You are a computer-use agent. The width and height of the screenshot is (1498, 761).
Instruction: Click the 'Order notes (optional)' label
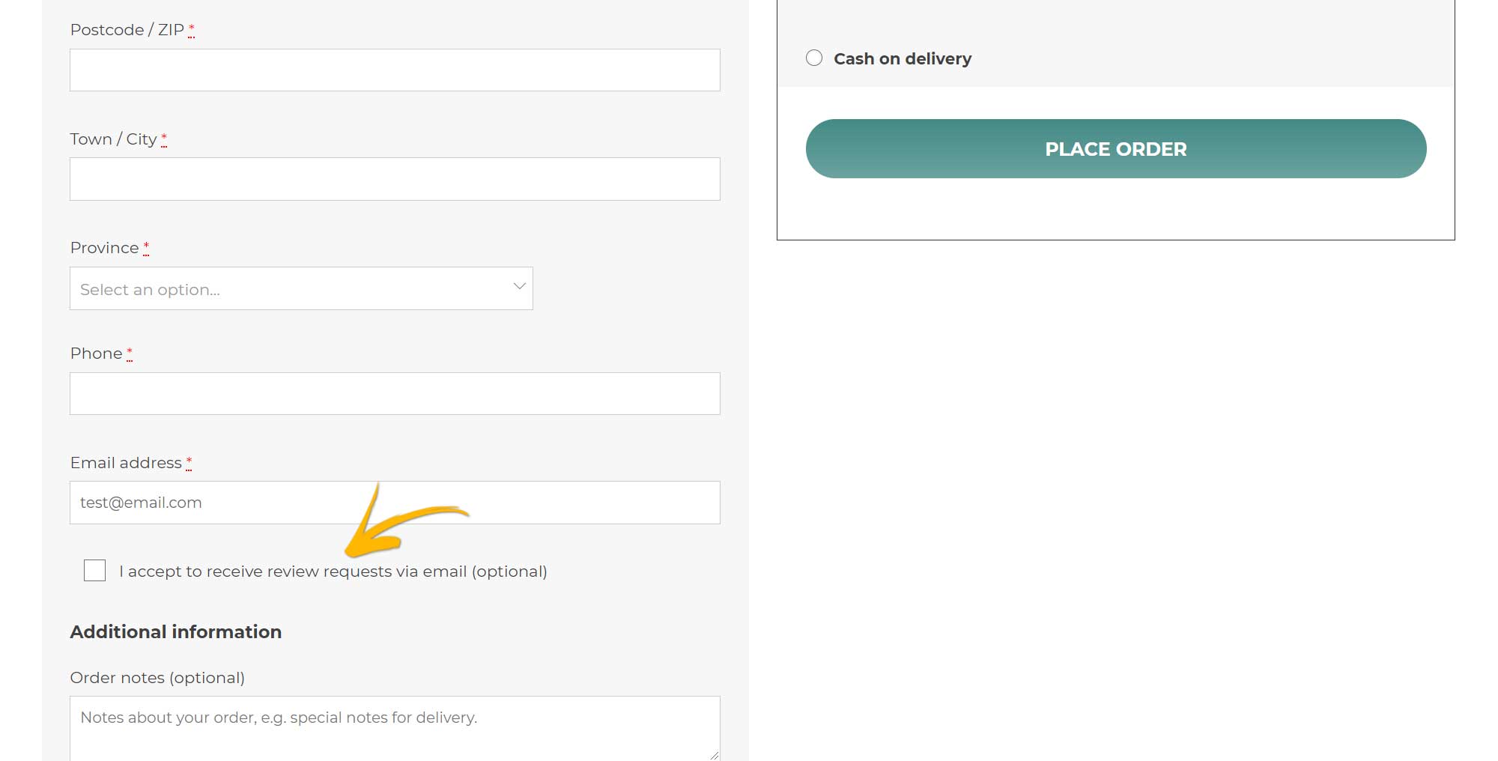157,678
